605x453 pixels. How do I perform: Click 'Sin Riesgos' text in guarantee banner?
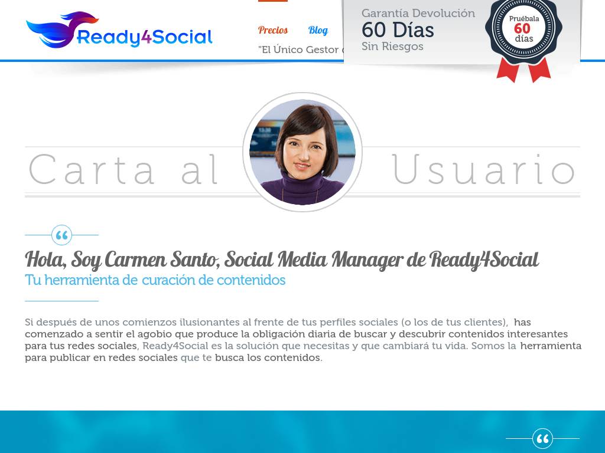click(392, 46)
